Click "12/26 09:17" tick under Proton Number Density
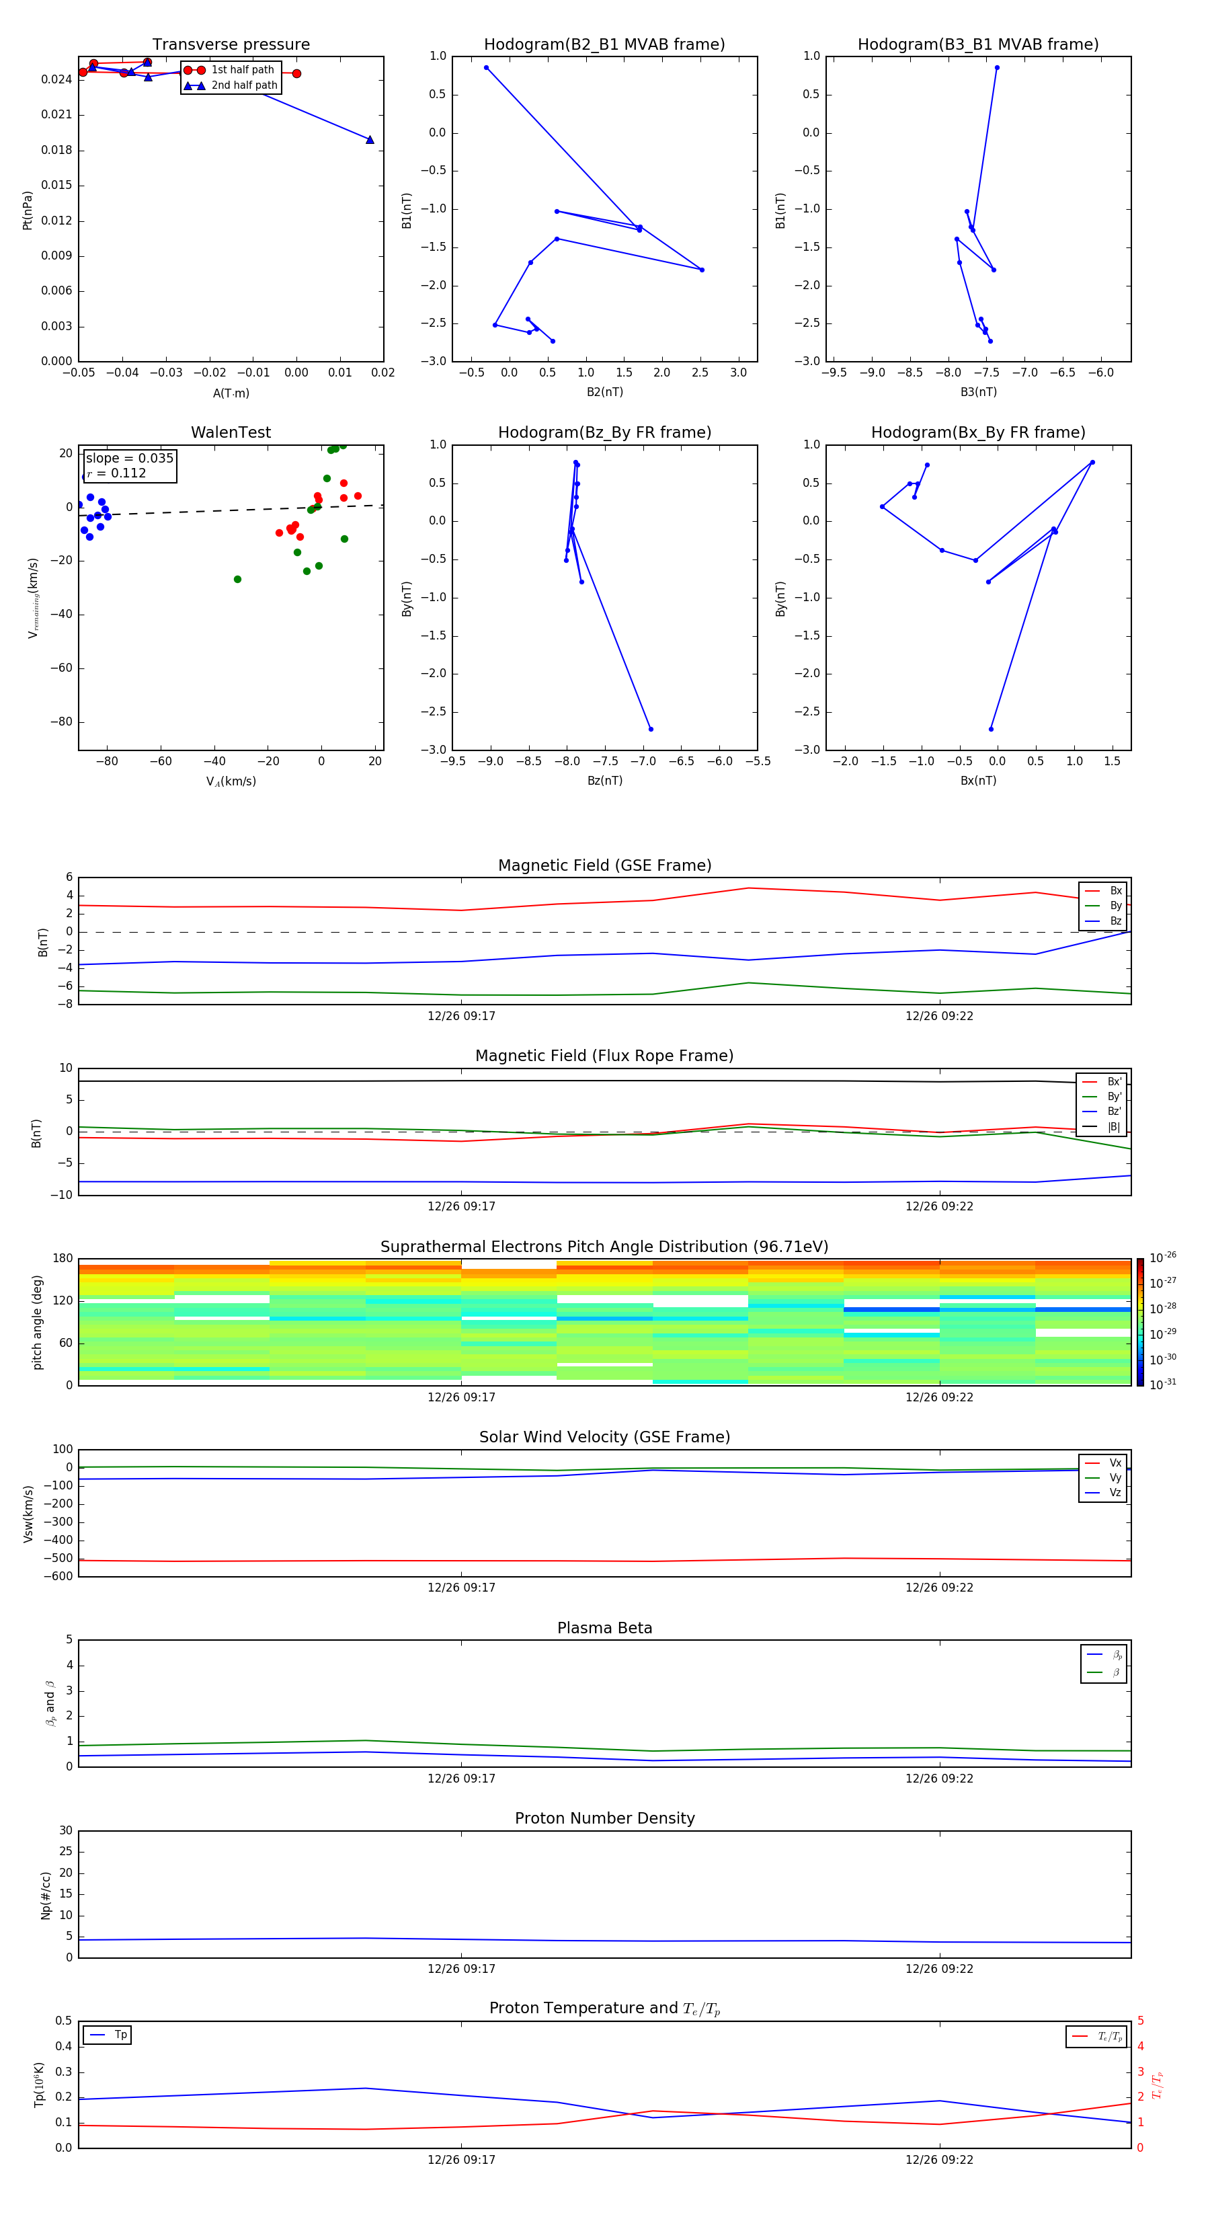The image size is (1210, 2219). pos(462,1969)
